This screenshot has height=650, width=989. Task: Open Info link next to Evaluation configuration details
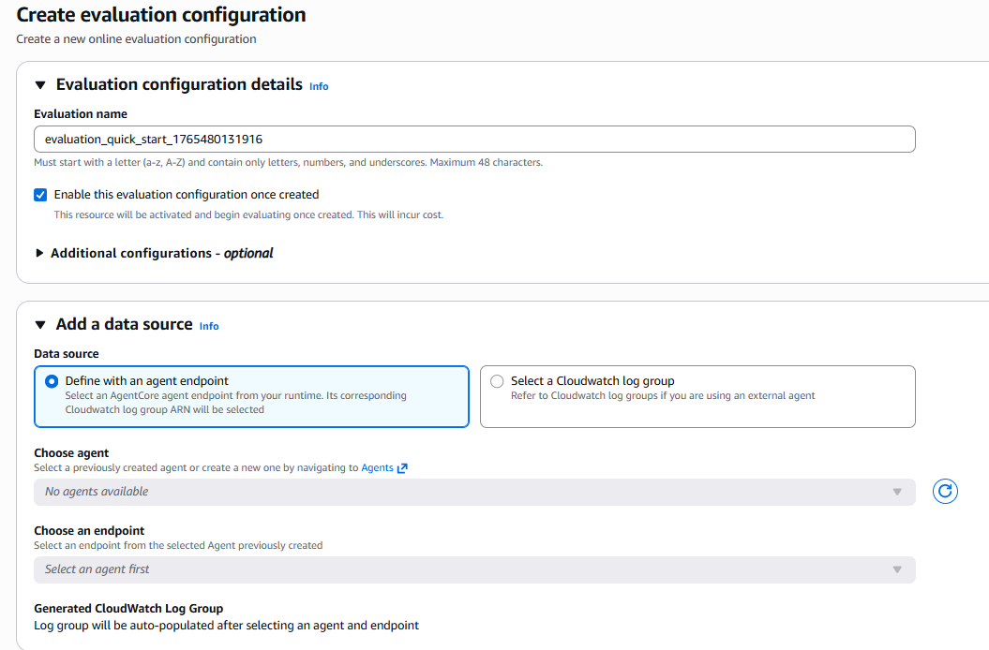(319, 86)
